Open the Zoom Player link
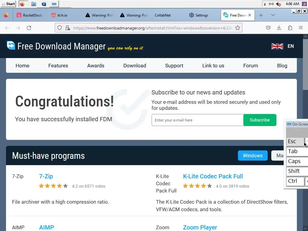The image size is (308, 231). (x=200, y=227)
